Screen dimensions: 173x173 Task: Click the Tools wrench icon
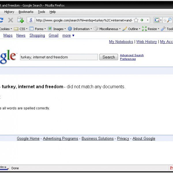tap(163, 29)
